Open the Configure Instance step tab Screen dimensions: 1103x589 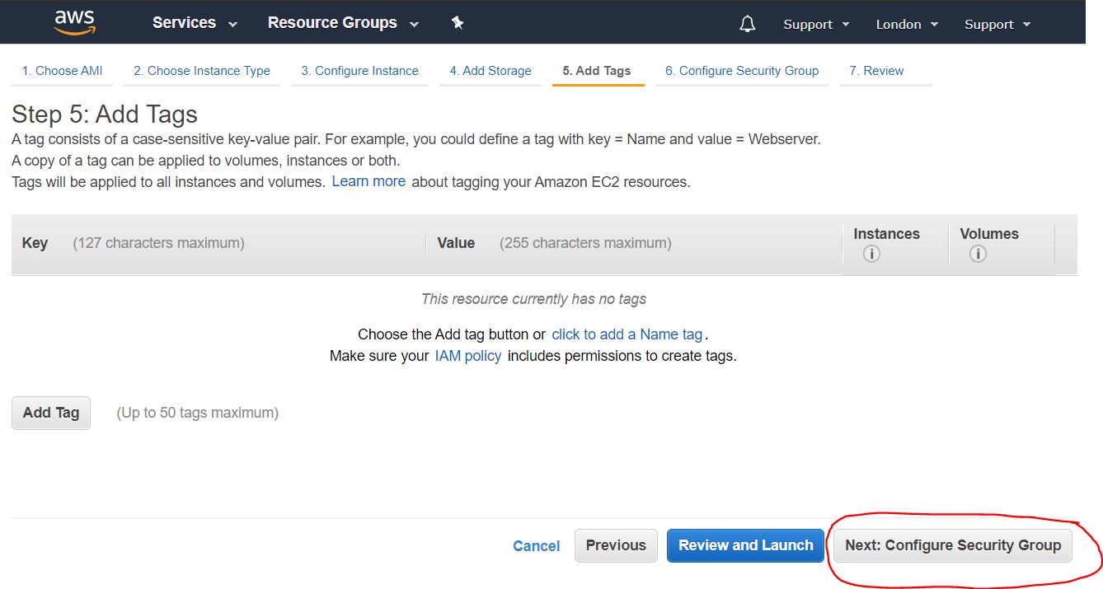(x=359, y=71)
